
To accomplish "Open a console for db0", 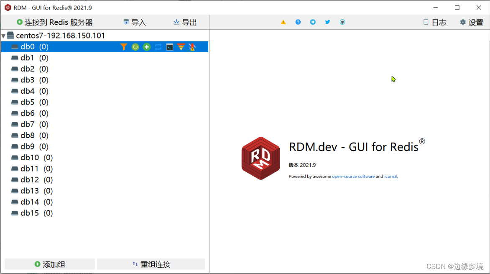I will tap(169, 47).
